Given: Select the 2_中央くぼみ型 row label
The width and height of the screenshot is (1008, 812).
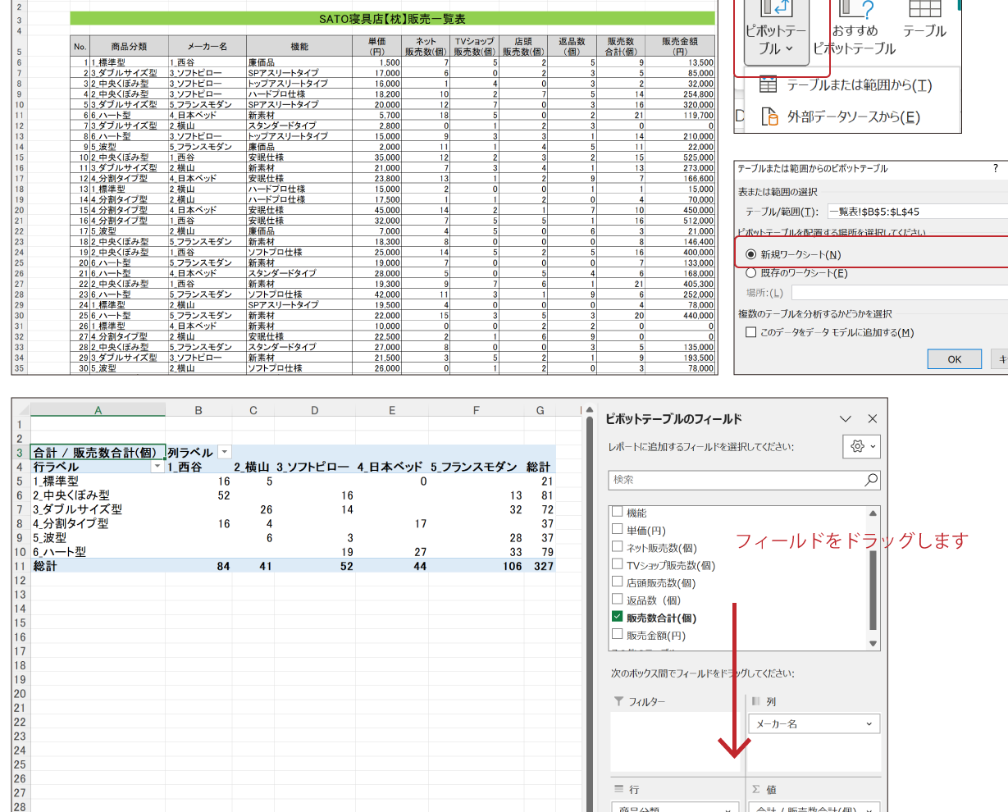Looking at the screenshot, I should tap(71, 495).
